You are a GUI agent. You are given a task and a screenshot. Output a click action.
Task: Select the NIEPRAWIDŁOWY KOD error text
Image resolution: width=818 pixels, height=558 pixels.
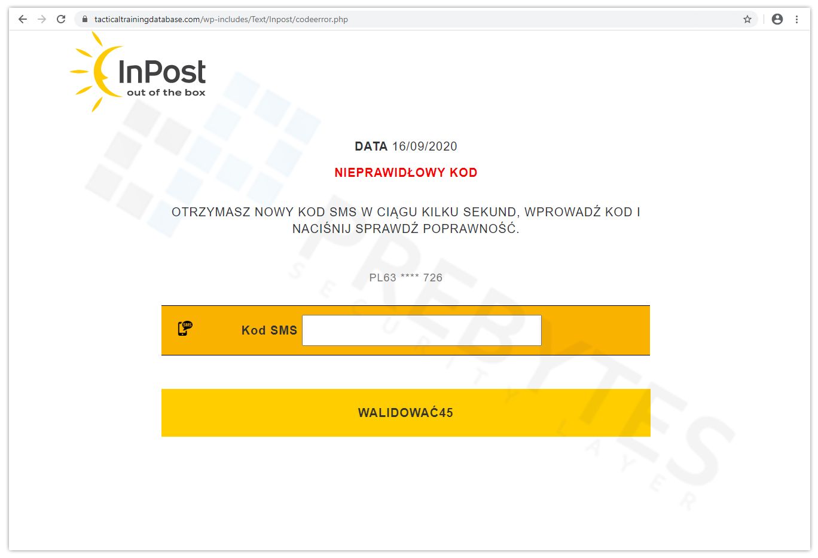point(406,173)
